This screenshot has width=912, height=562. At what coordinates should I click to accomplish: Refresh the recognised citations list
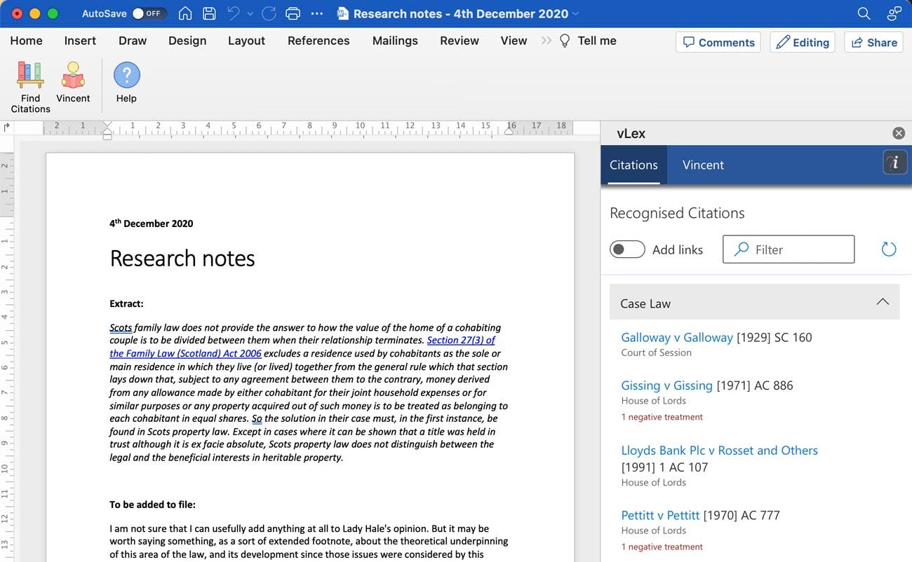888,249
